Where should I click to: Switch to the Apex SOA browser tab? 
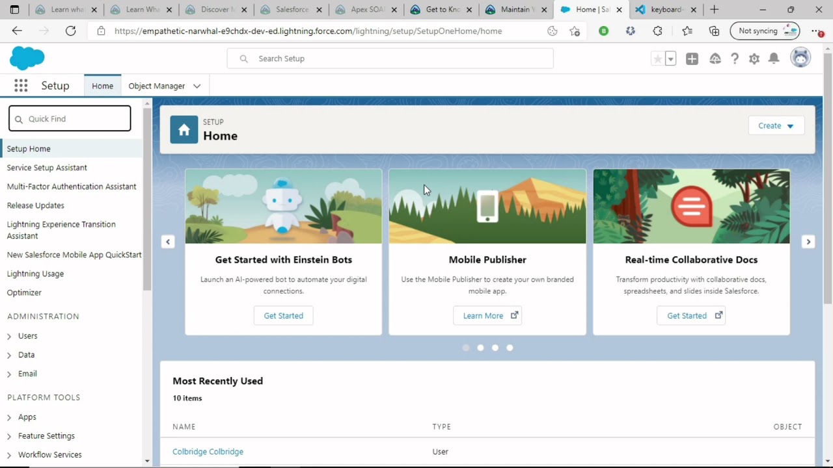[x=366, y=10]
